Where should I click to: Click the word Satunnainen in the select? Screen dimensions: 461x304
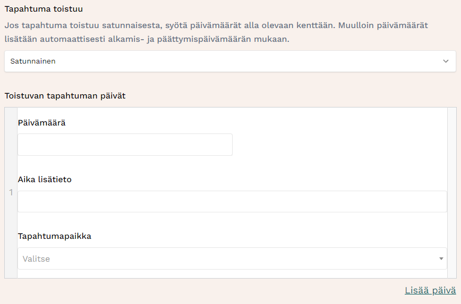[x=33, y=61]
